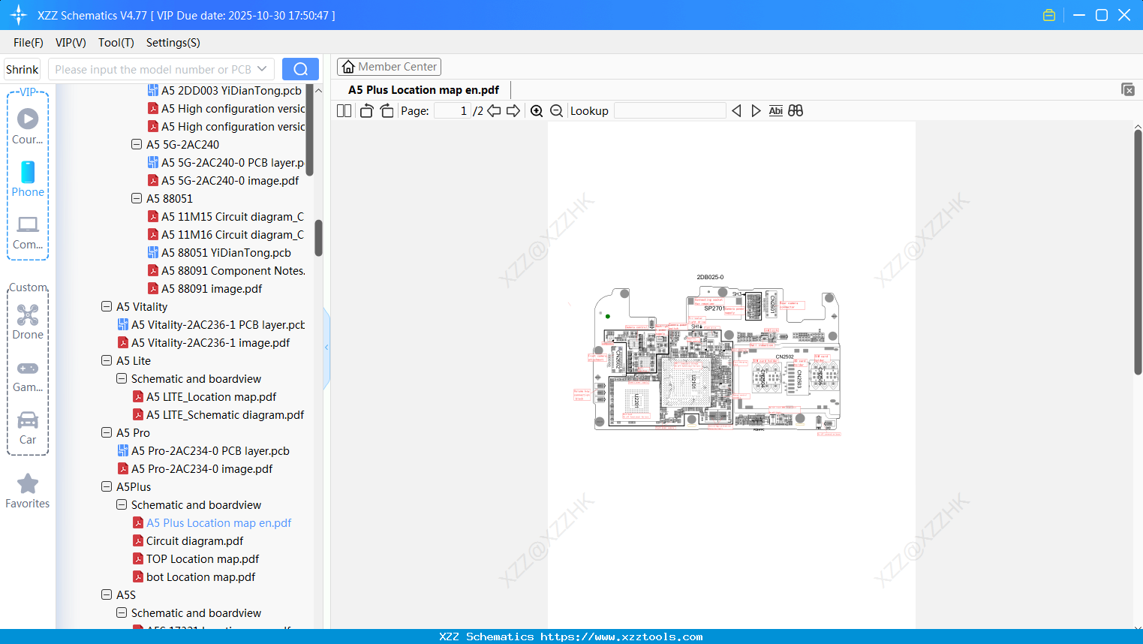Collapse A5 Lite Schematic and boardview folder
Screen dimensions: 1143x644
(x=122, y=378)
